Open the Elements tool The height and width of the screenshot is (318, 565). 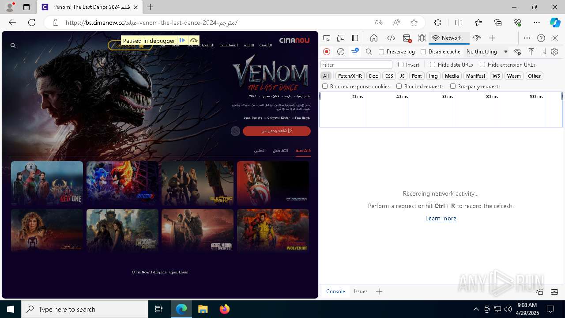tap(391, 38)
